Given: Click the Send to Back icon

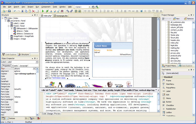Looking at the screenshot, I should coord(72,11).
